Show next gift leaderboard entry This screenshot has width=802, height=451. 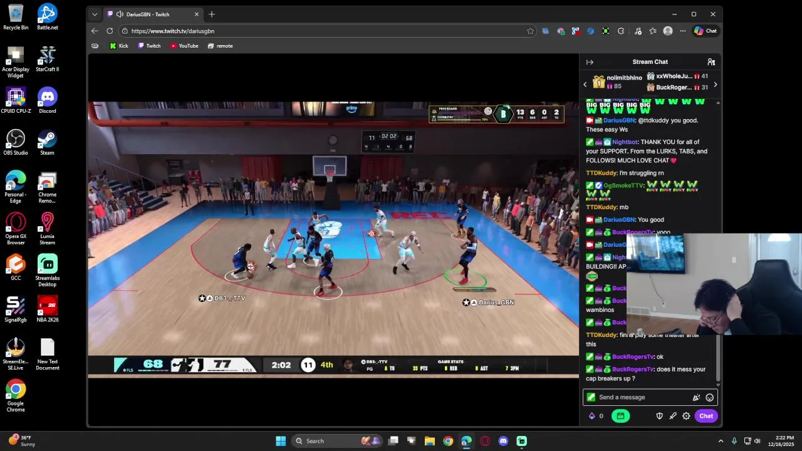click(715, 85)
